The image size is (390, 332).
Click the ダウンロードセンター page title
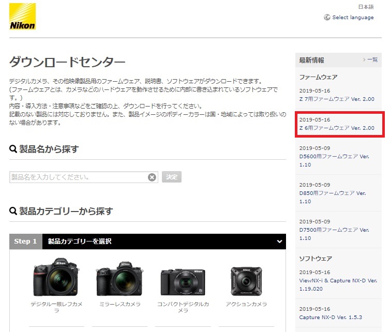[67, 62]
